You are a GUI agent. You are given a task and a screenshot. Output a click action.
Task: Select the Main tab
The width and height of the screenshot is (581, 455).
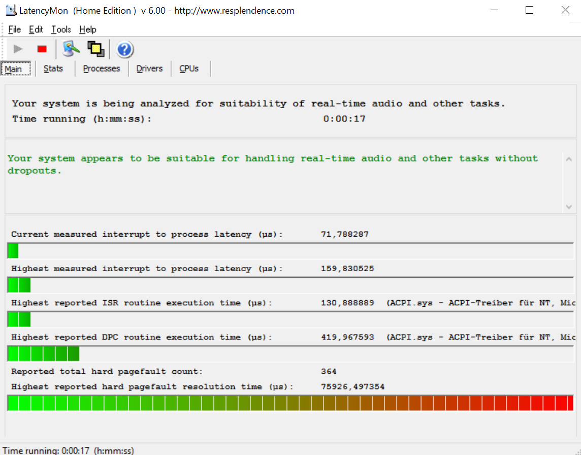(x=14, y=69)
